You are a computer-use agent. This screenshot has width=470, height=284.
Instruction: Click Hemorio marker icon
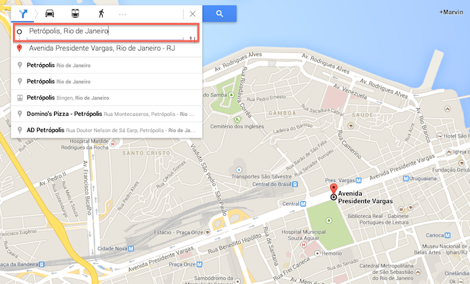[x=317, y=253]
